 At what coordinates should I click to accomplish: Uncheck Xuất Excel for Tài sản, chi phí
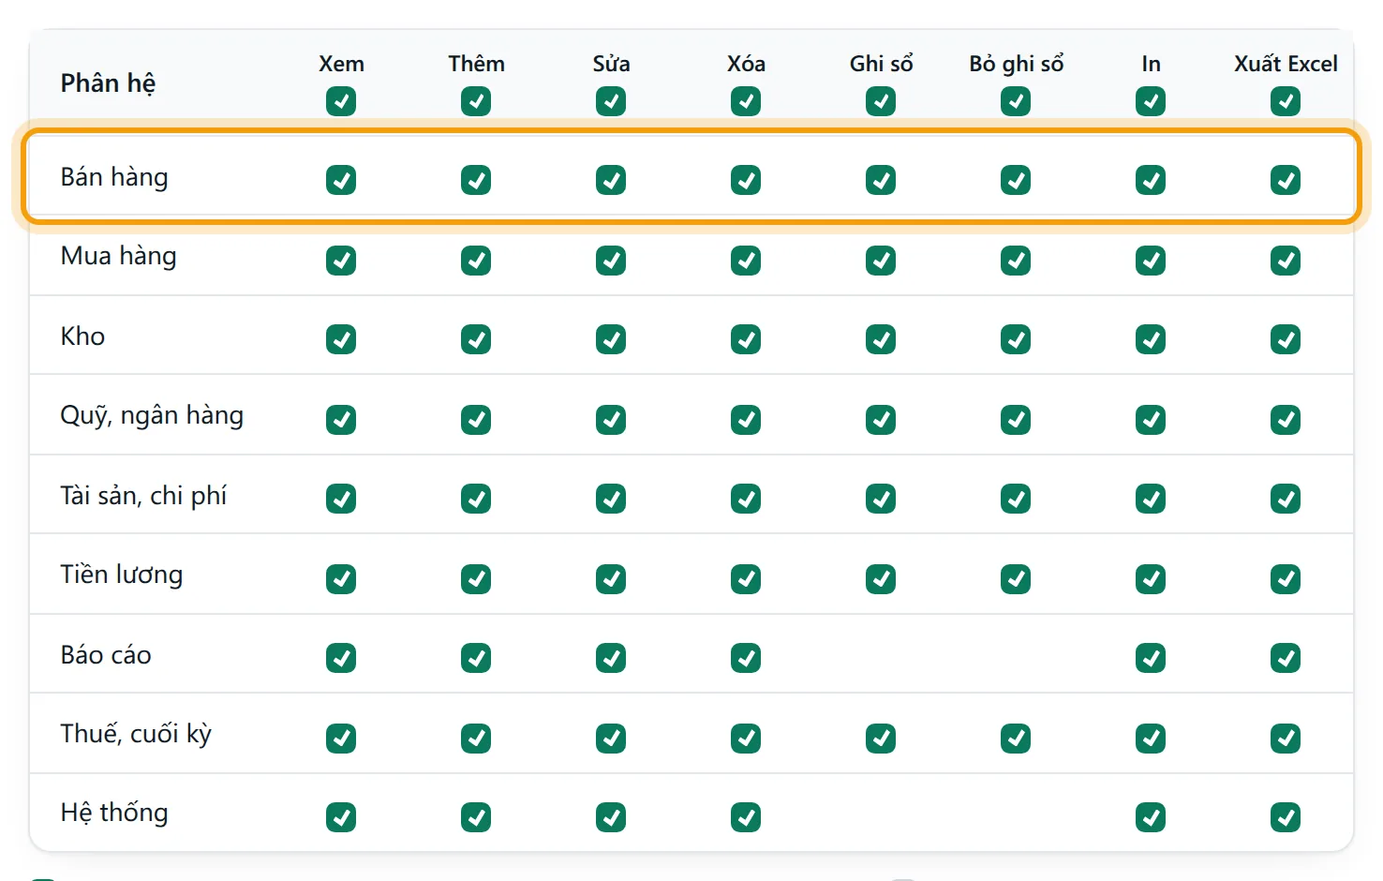(1286, 499)
